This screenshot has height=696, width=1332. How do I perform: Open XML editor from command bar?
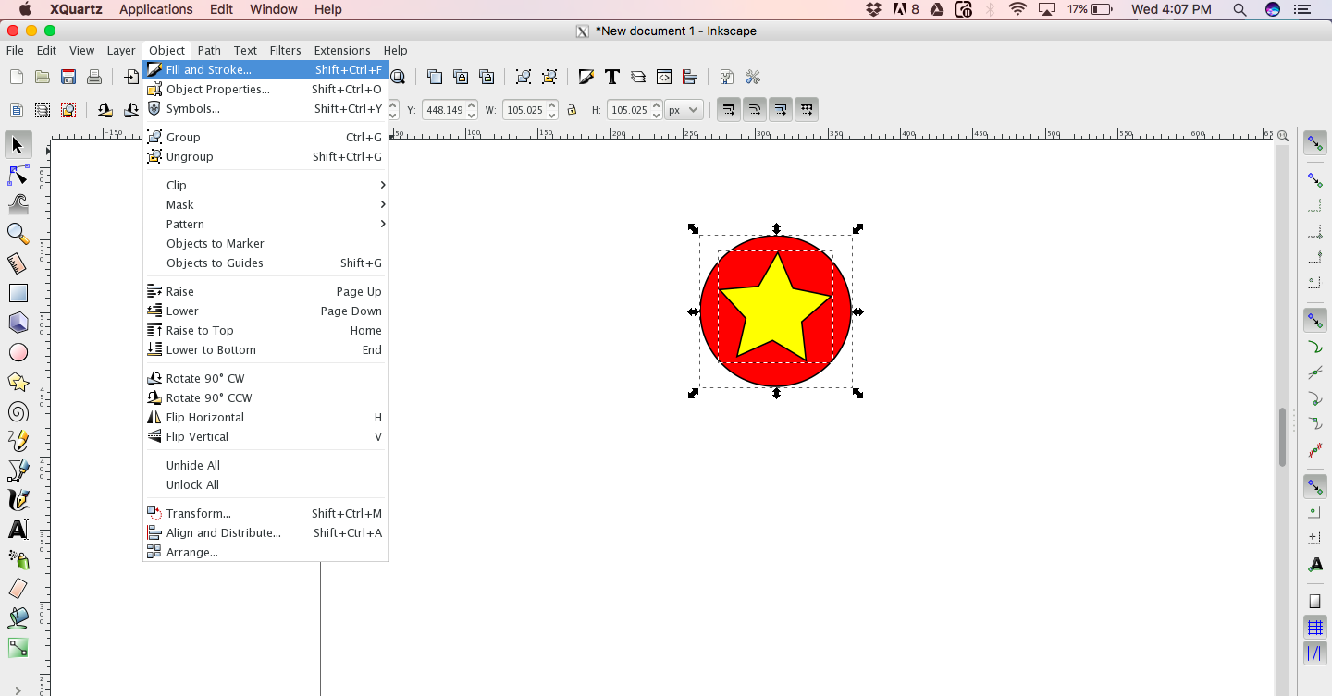coord(663,77)
